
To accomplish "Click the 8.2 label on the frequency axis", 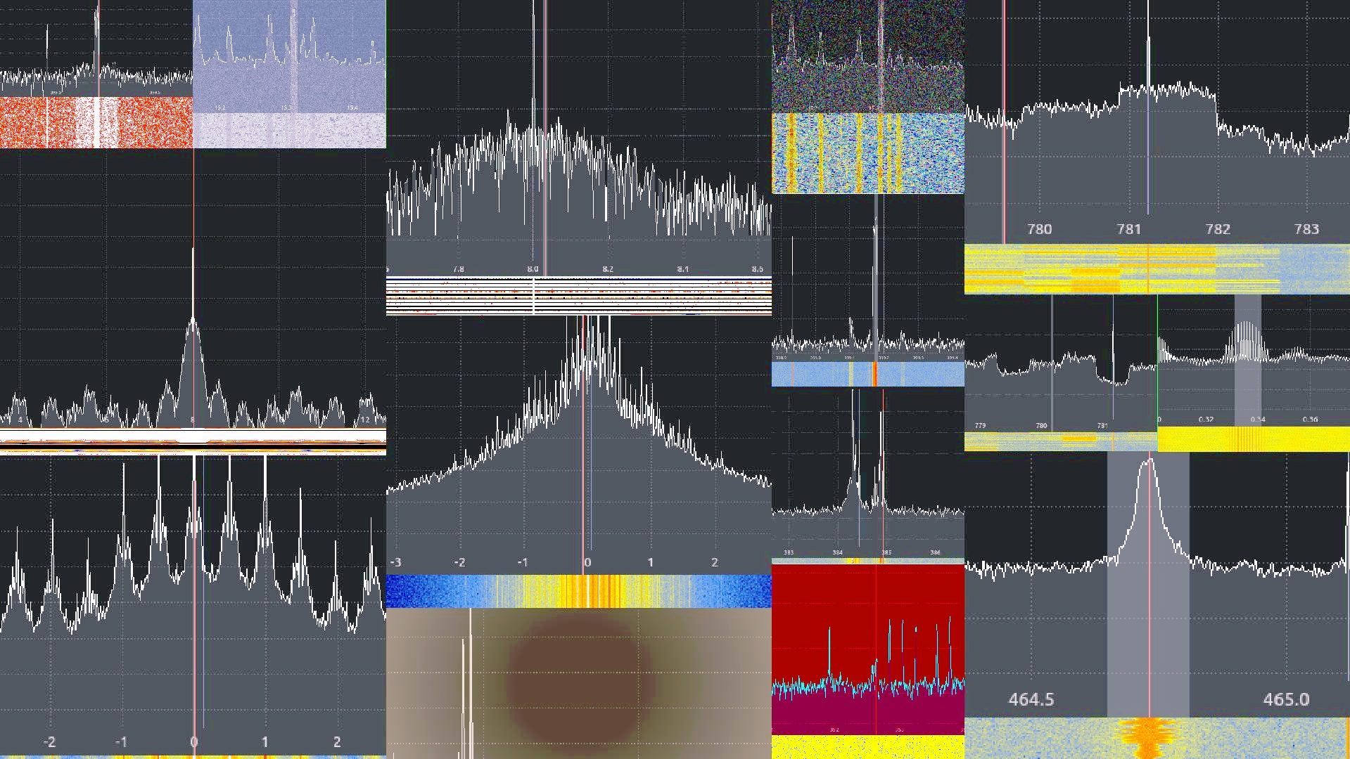I will tap(608, 269).
